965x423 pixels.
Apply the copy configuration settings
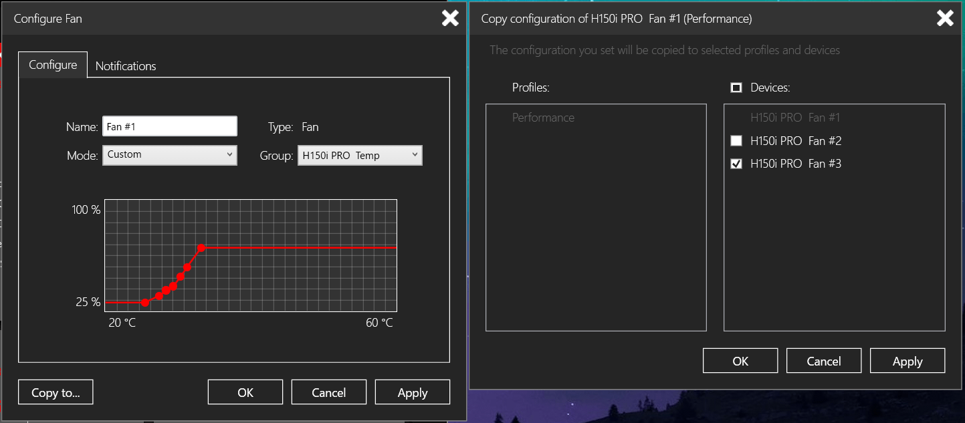pyautogui.click(x=907, y=361)
